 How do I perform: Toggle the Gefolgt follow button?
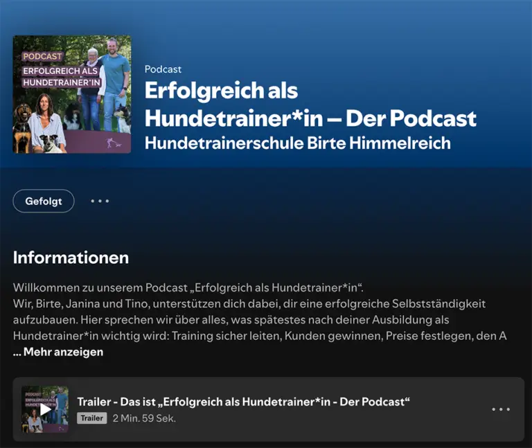coord(44,201)
